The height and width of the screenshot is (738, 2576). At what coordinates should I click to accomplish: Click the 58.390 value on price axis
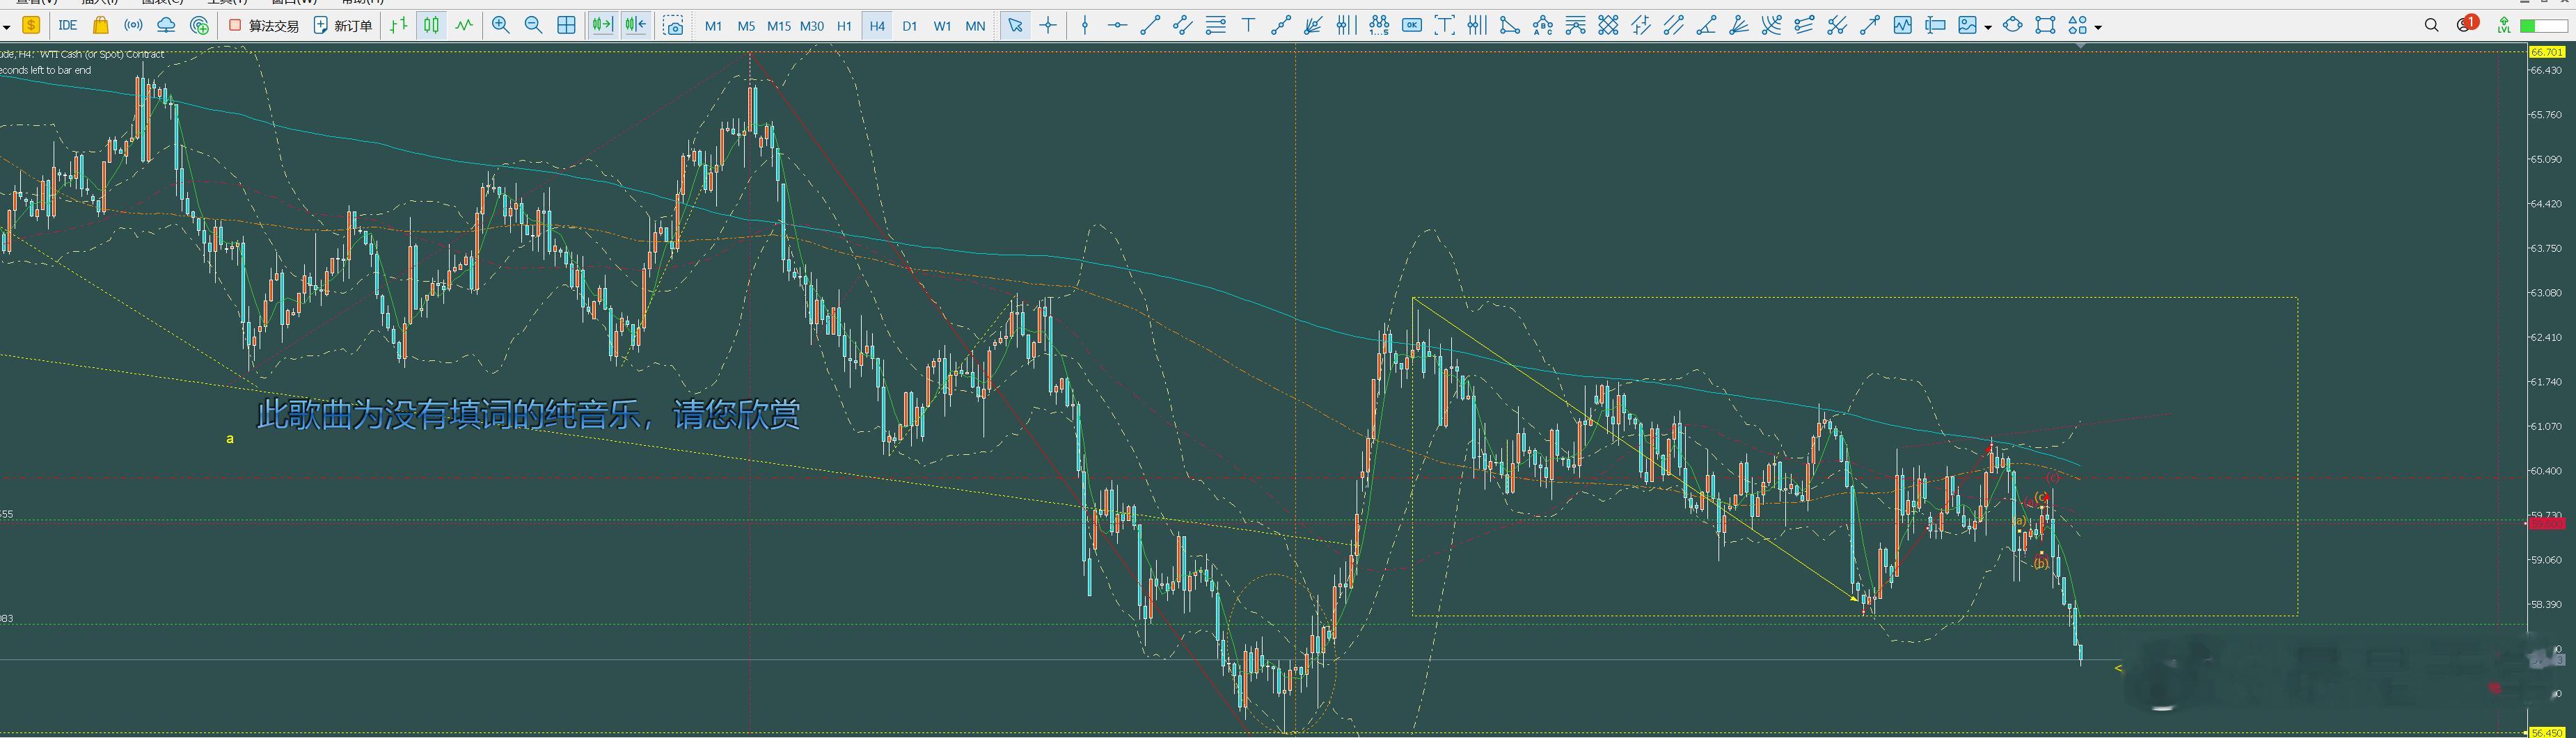coord(2546,604)
